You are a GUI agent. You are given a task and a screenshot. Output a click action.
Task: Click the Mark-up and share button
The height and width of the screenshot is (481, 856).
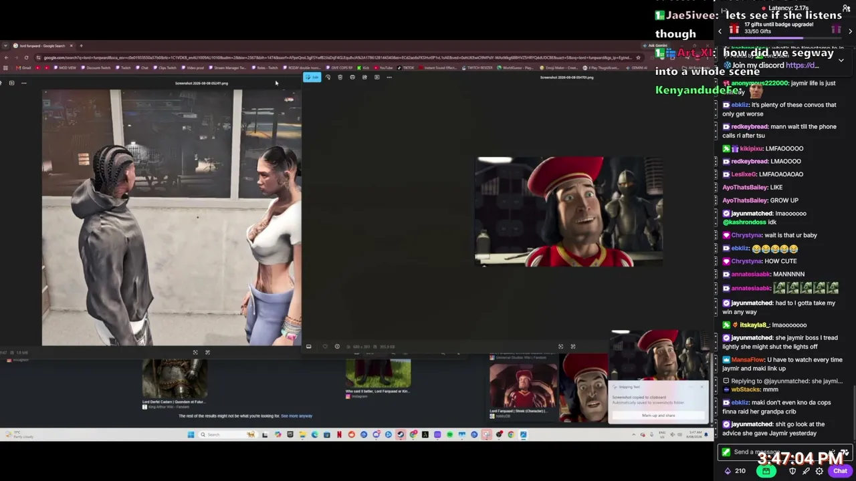(659, 416)
